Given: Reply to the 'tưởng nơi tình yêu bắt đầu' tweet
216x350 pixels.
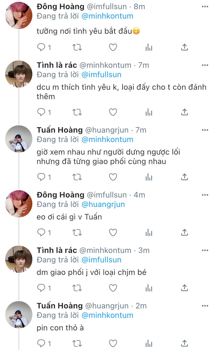Looking at the screenshot, I should [41, 47].
